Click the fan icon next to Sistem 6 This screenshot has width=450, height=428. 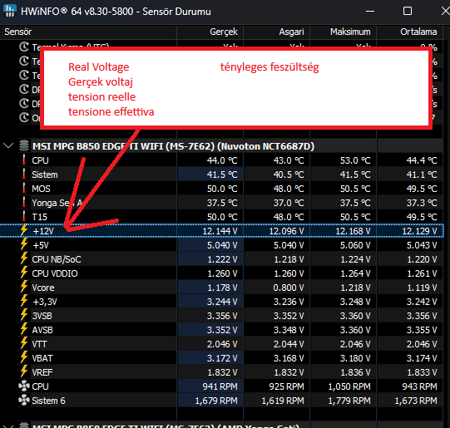[x=24, y=401]
